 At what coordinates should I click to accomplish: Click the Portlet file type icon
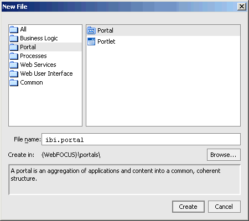click(x=91, y=41)
